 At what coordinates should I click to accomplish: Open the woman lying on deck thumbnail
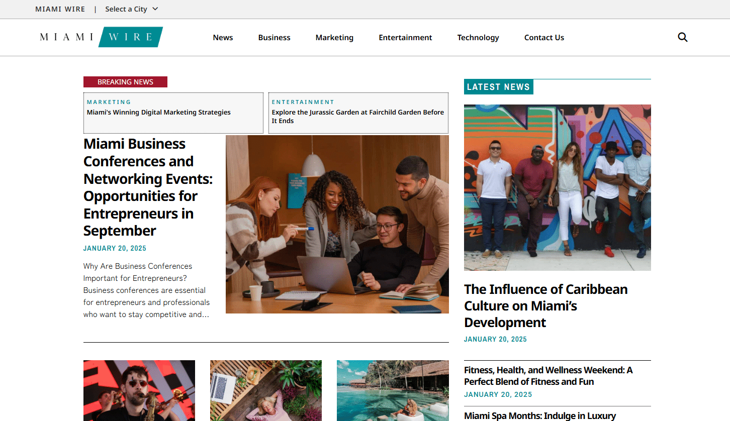[x=266, y=390]
